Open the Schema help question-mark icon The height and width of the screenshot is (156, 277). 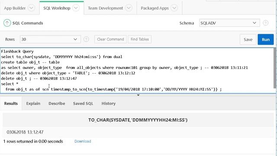click(265, 23)
